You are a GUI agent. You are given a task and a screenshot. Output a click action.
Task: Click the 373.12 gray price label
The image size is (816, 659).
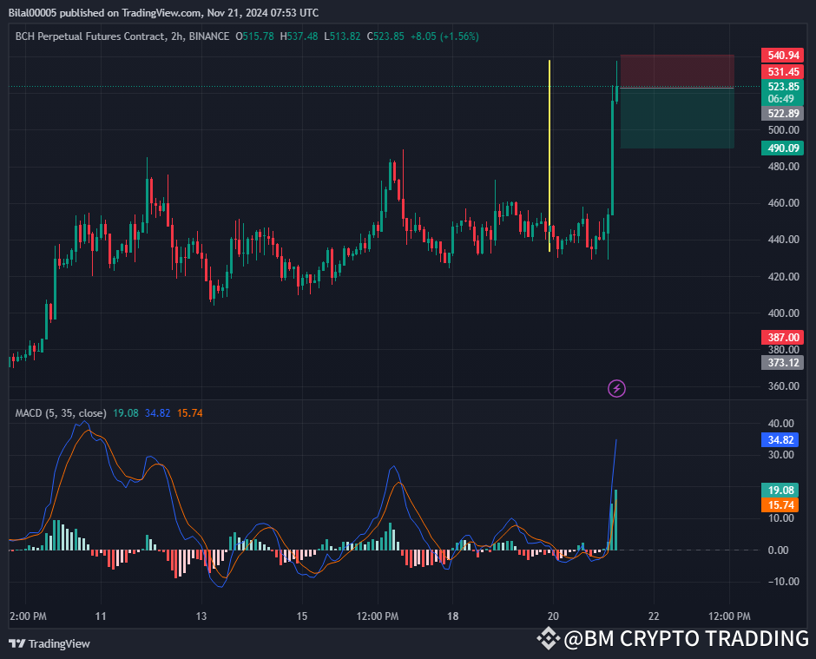[x=782, y=362]
